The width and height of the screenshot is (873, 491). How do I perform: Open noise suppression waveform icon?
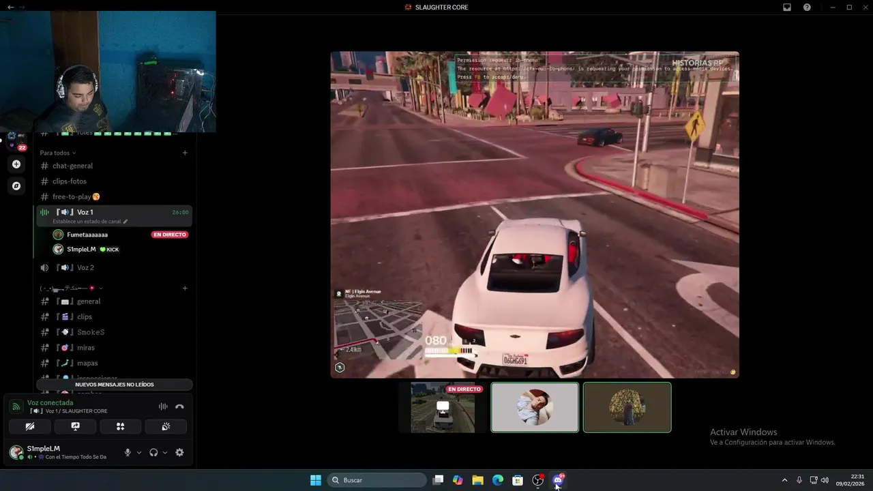(x=163, y=406)
